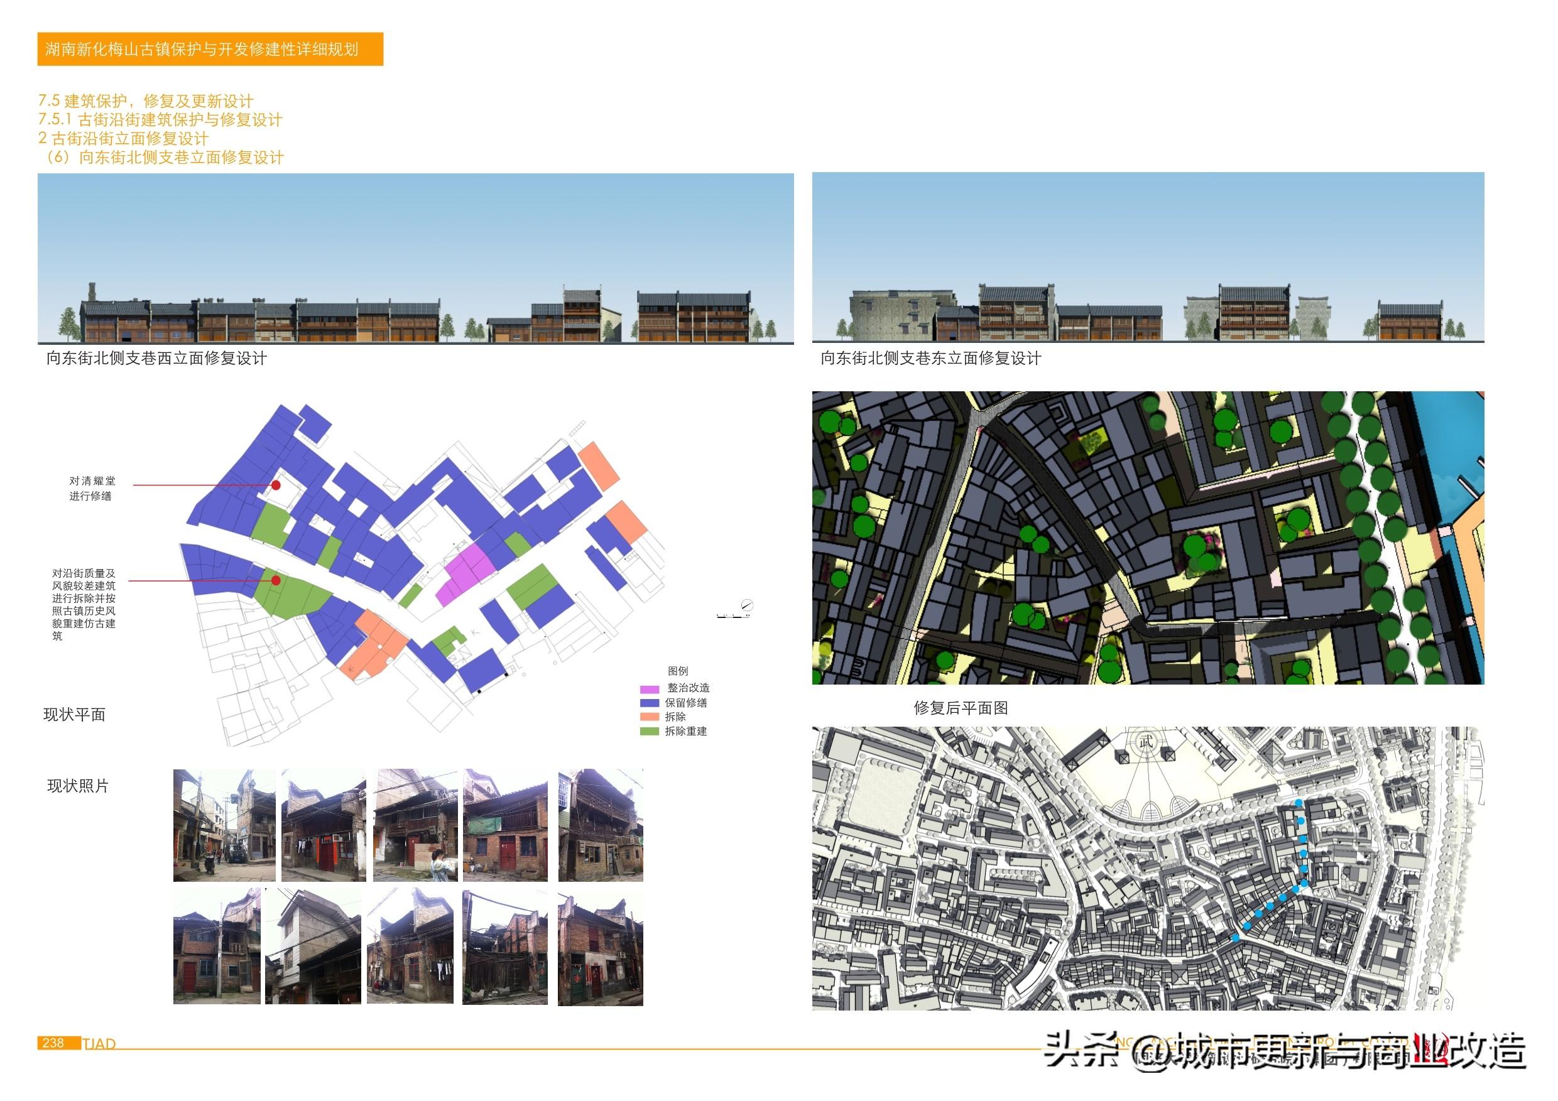Screen dimensions: 1558x1101
Task: Open bottom-row photo with laundry on line
Action: click(x=410, y=946)
